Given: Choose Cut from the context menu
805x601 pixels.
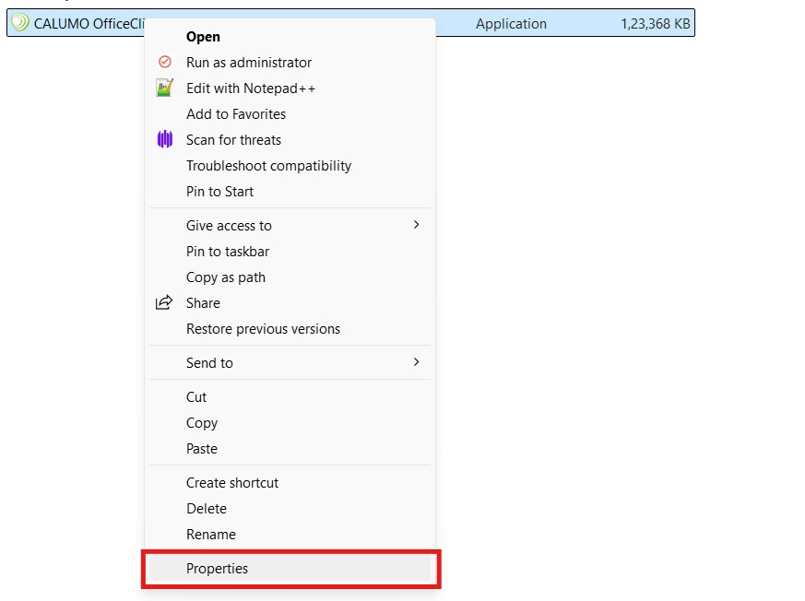Looking at the screenshot, I should click(x=196, y=397).
